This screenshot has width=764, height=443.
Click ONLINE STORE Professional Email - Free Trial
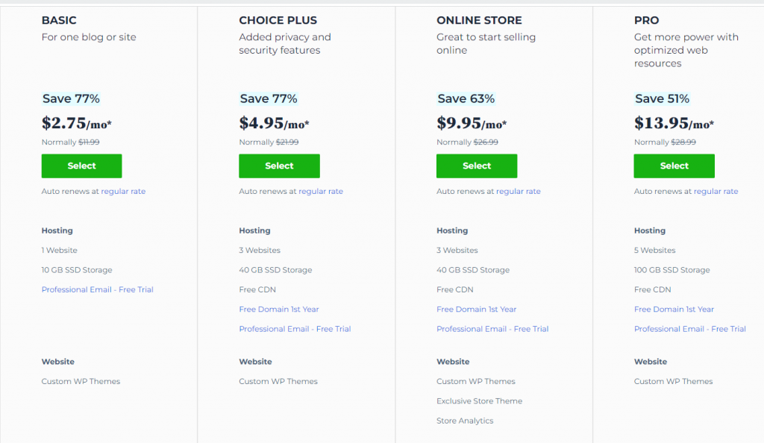(492, 329)
